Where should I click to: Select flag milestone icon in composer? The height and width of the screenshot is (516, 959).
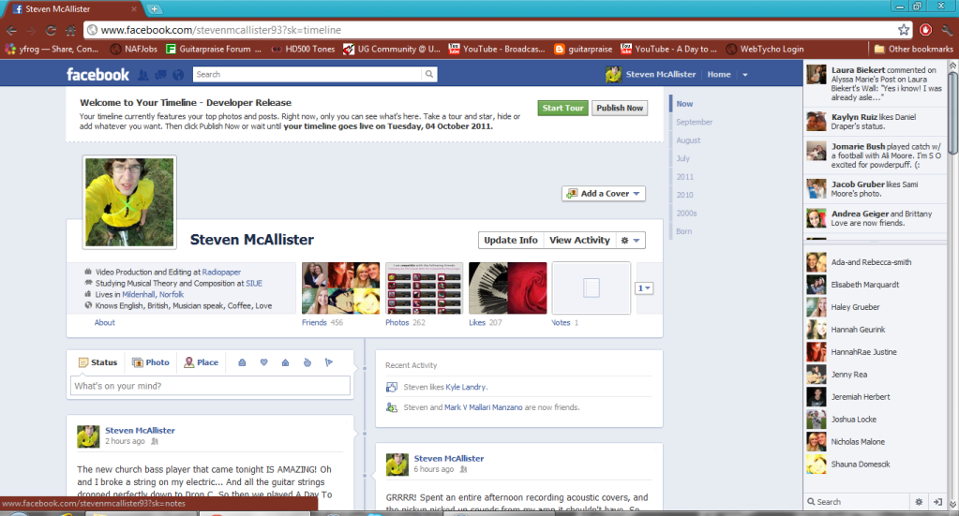pos(328,362)
